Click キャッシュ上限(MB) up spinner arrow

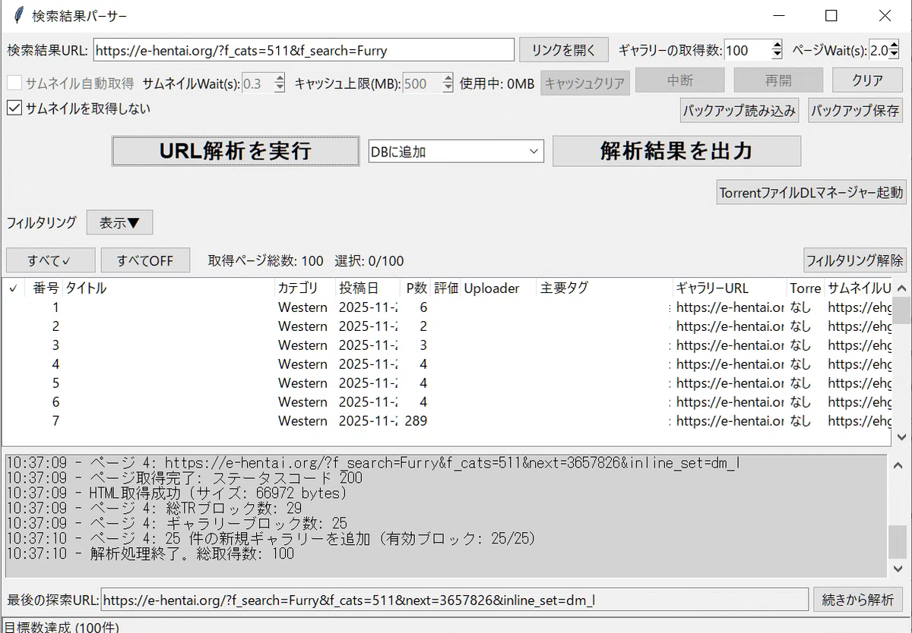(448, 79)
